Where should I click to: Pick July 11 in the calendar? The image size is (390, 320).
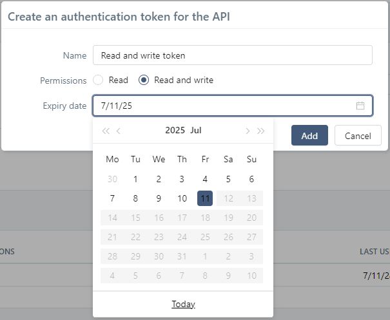click(205, 198)
